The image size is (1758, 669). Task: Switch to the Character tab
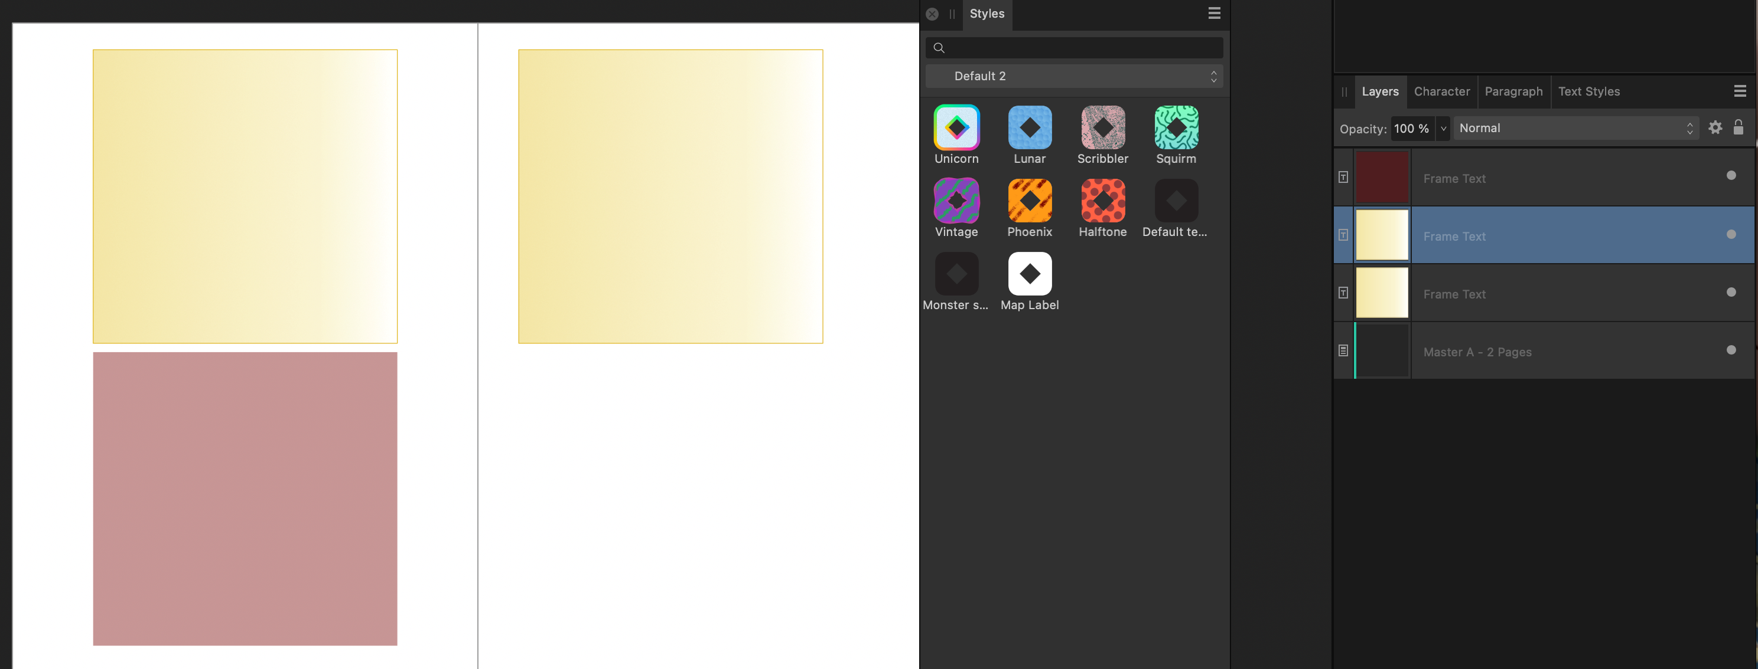coord(1441,91)
